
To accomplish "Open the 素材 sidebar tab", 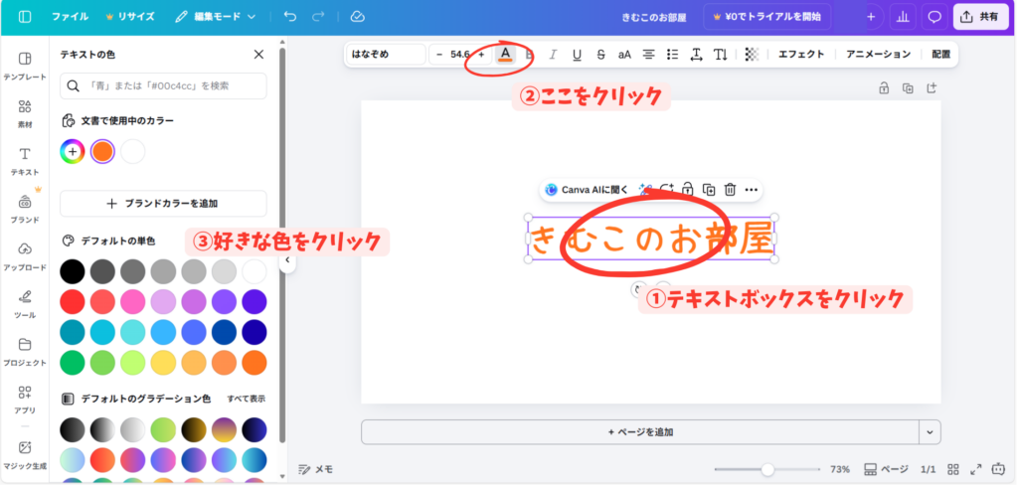I will pyautogui.click(x=25, y=114).
